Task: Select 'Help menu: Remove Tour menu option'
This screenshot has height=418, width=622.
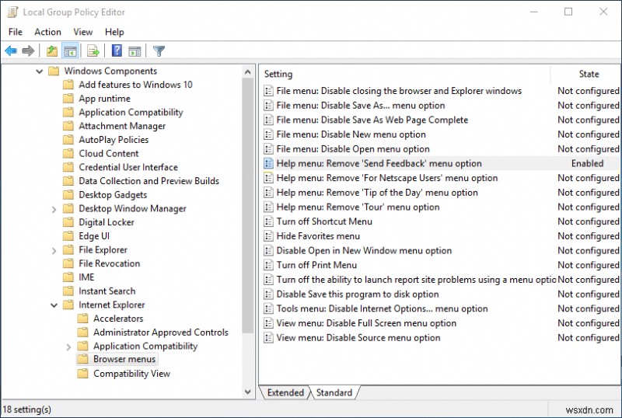Action: tap(358, 207)
